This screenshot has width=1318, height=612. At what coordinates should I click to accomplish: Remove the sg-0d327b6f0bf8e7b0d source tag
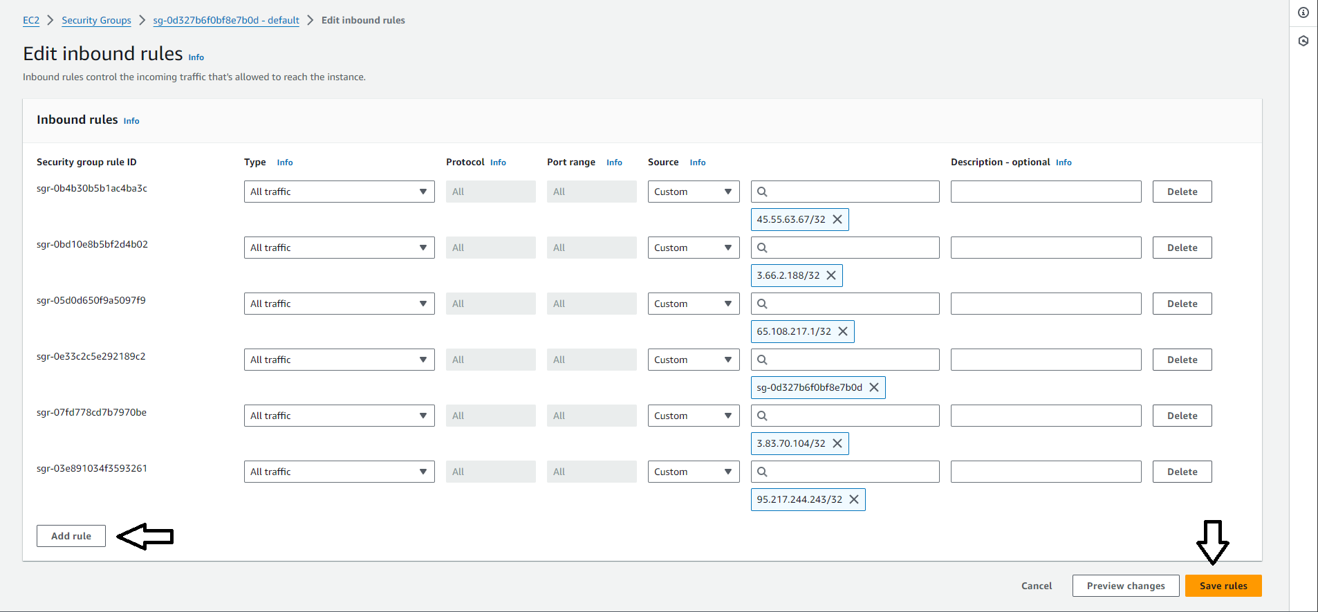874,387
